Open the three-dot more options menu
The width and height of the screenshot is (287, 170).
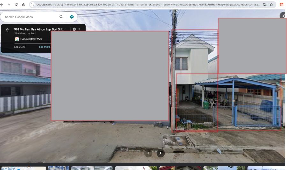(x=79, y=29)
